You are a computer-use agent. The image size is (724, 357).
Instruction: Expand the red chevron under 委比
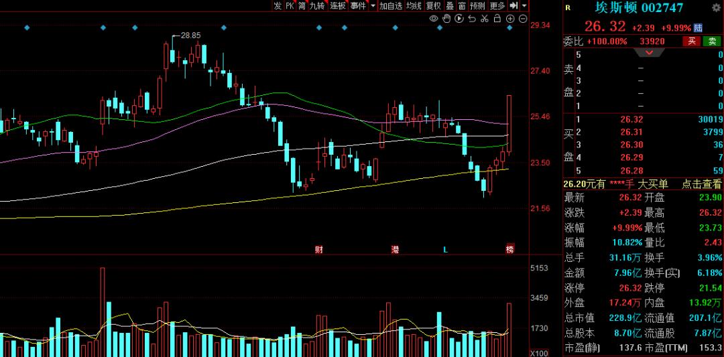(649, 53)
